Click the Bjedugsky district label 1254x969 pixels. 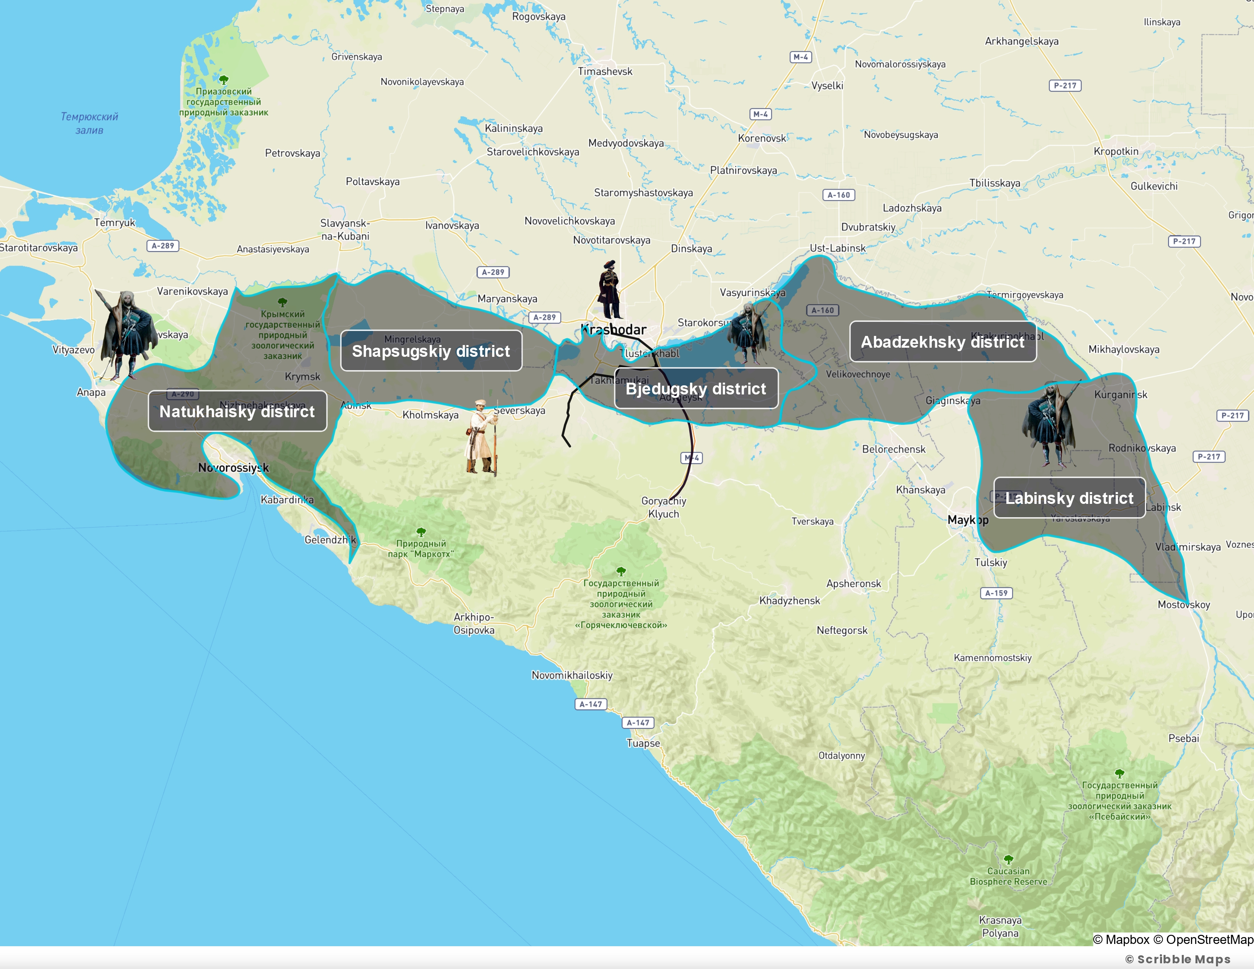tap(696, 389)
